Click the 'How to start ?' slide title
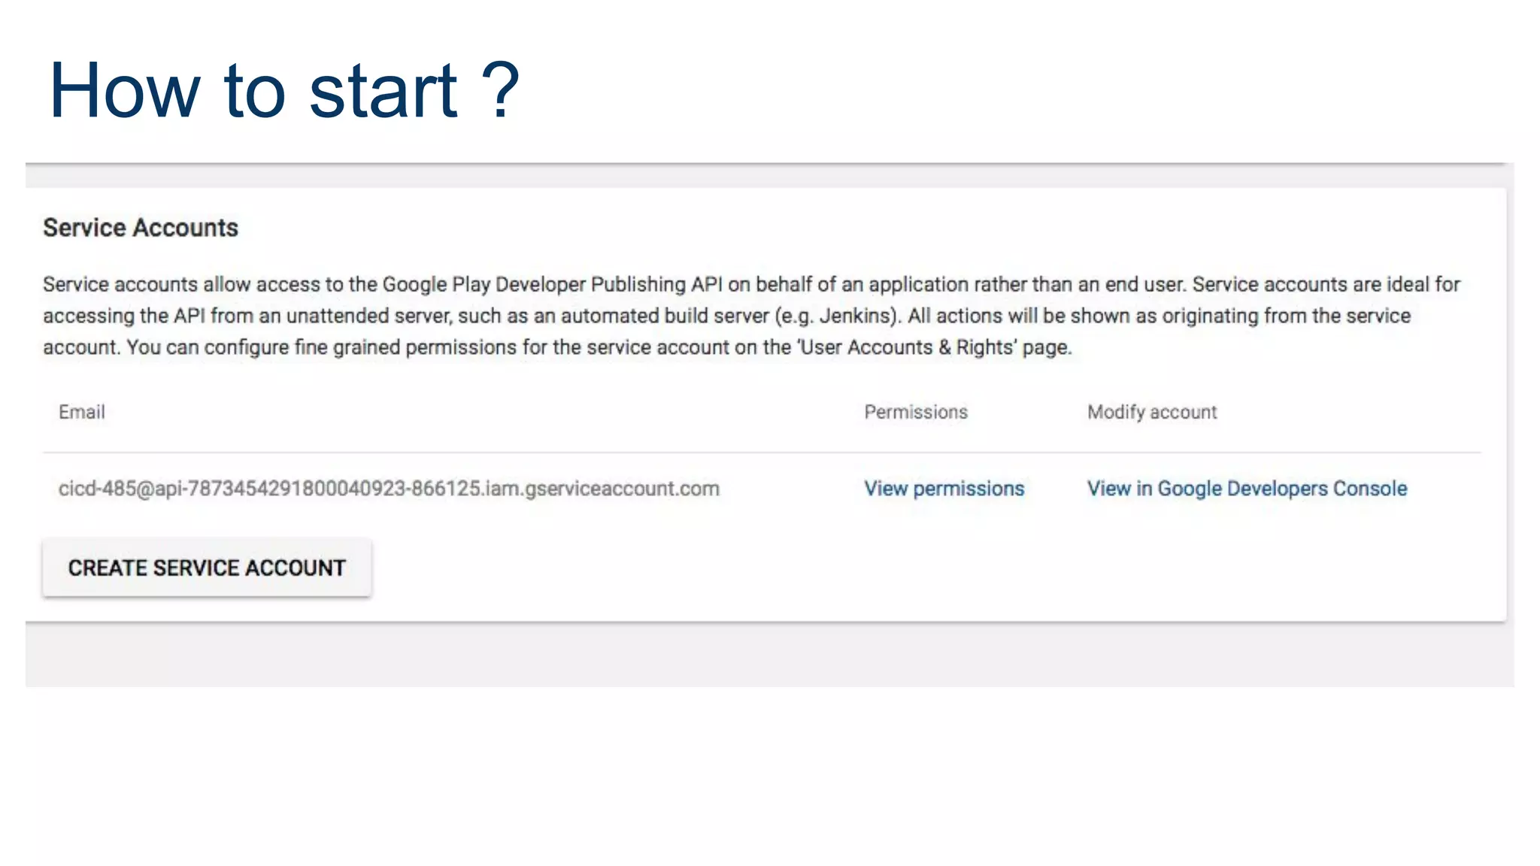This screenshot has width=1540, height=866. pos(283,91)
